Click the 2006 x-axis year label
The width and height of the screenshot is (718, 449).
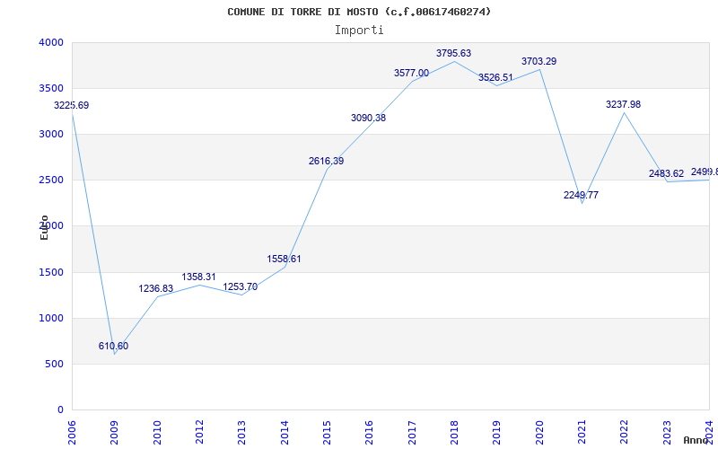72,433
